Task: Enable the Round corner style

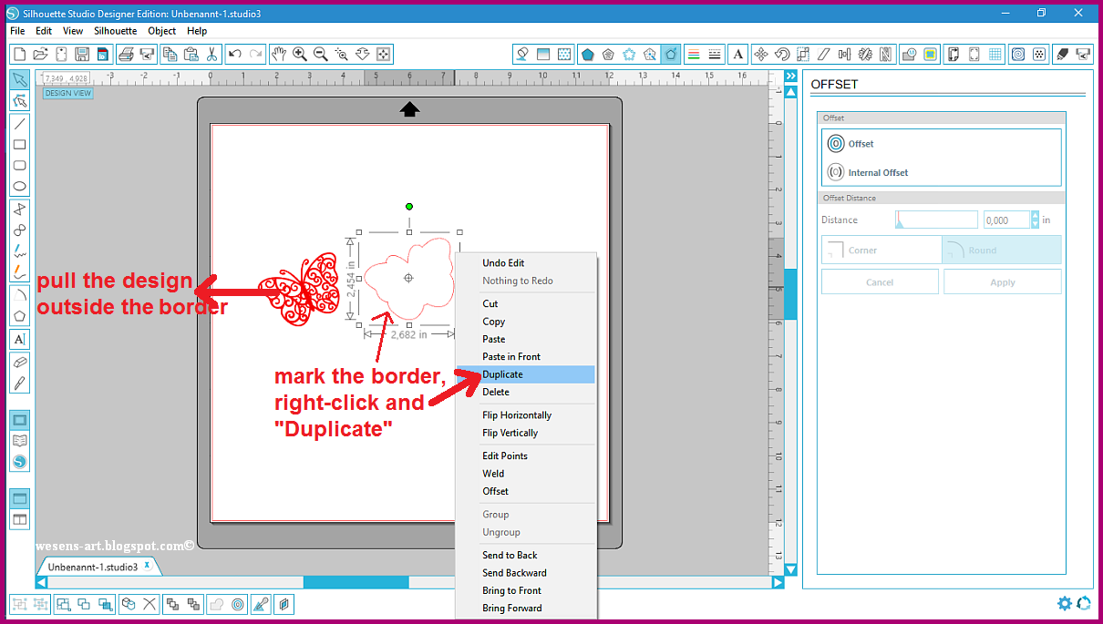Action: pyautogui.click(x=1001, y=248)
